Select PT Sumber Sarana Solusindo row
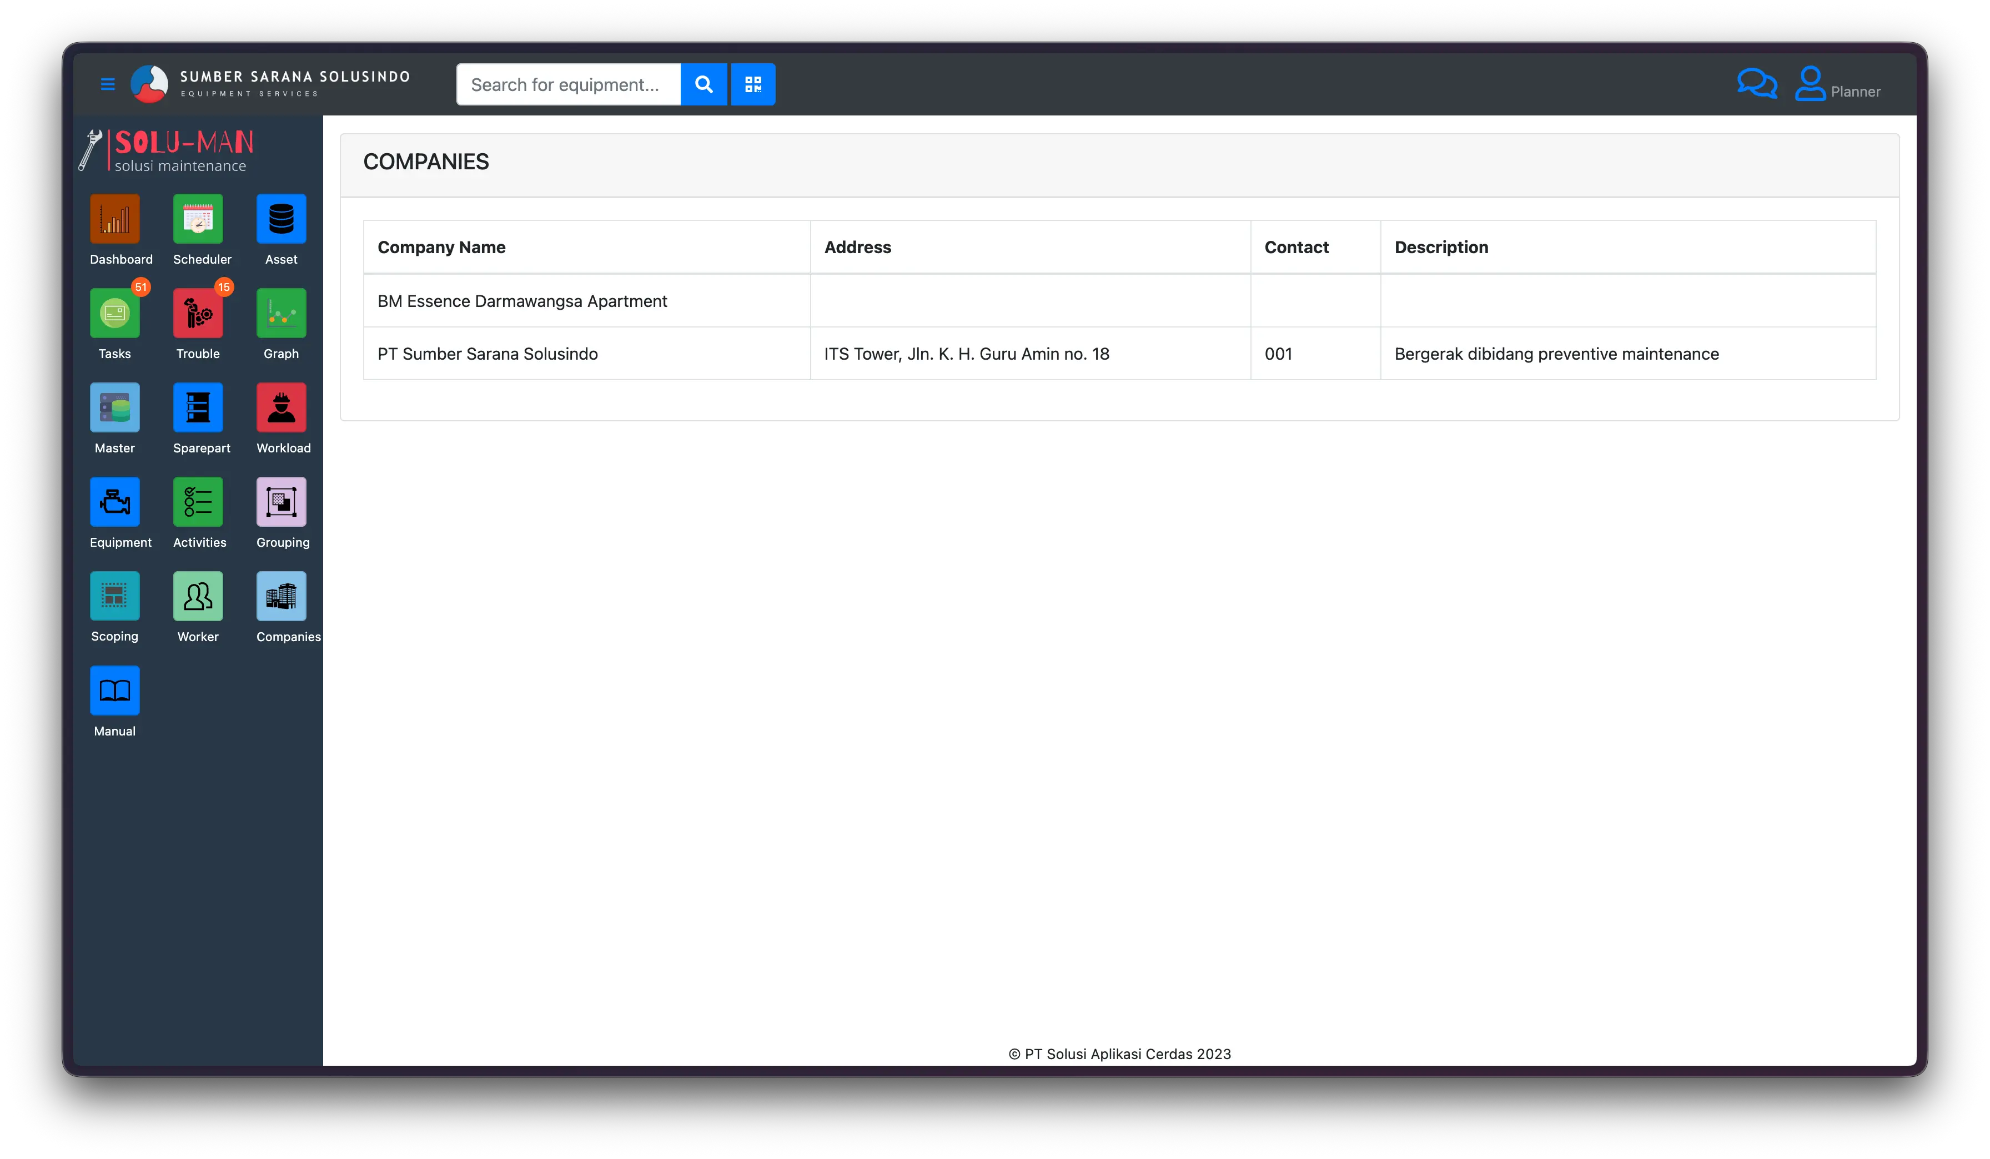 click(488, 354)
